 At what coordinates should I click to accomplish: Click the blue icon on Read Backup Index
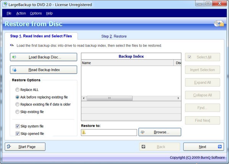[x=15, y=70]
